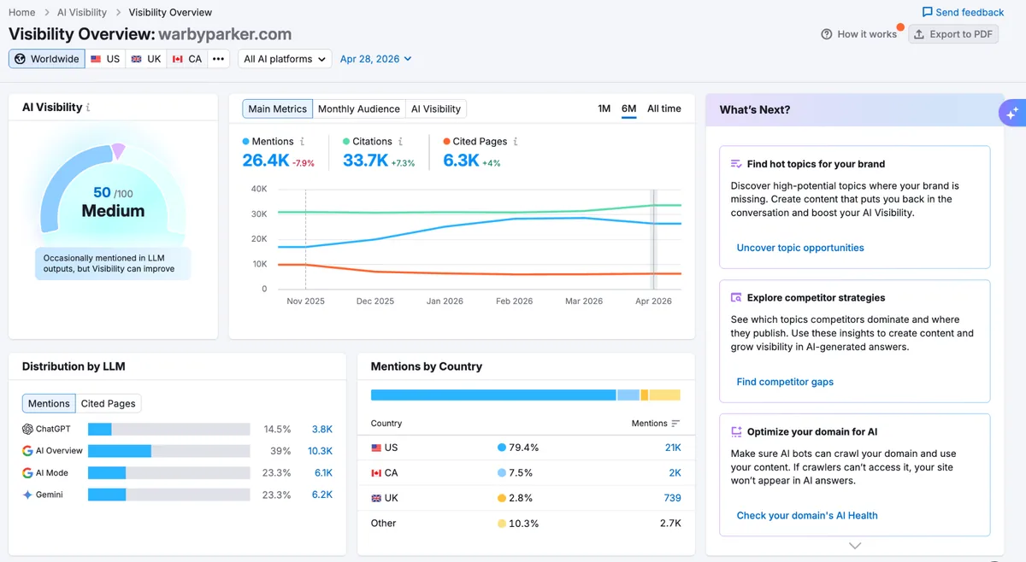
Task: Select the Google AI Mode logo icon
Action: 28,473
